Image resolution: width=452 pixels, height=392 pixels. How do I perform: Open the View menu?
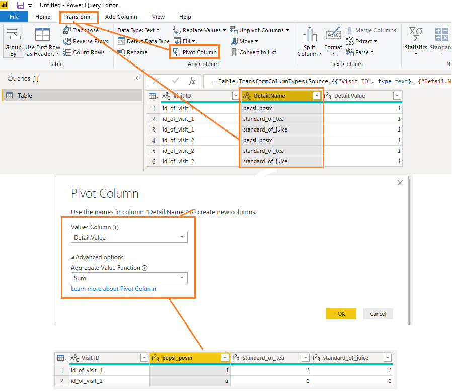158,17
